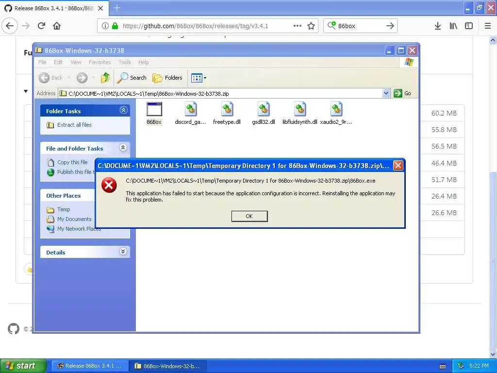The image size is (497, 373).
Task: Collapse release section triangle on GitHub page
Action: pos(26,91)
